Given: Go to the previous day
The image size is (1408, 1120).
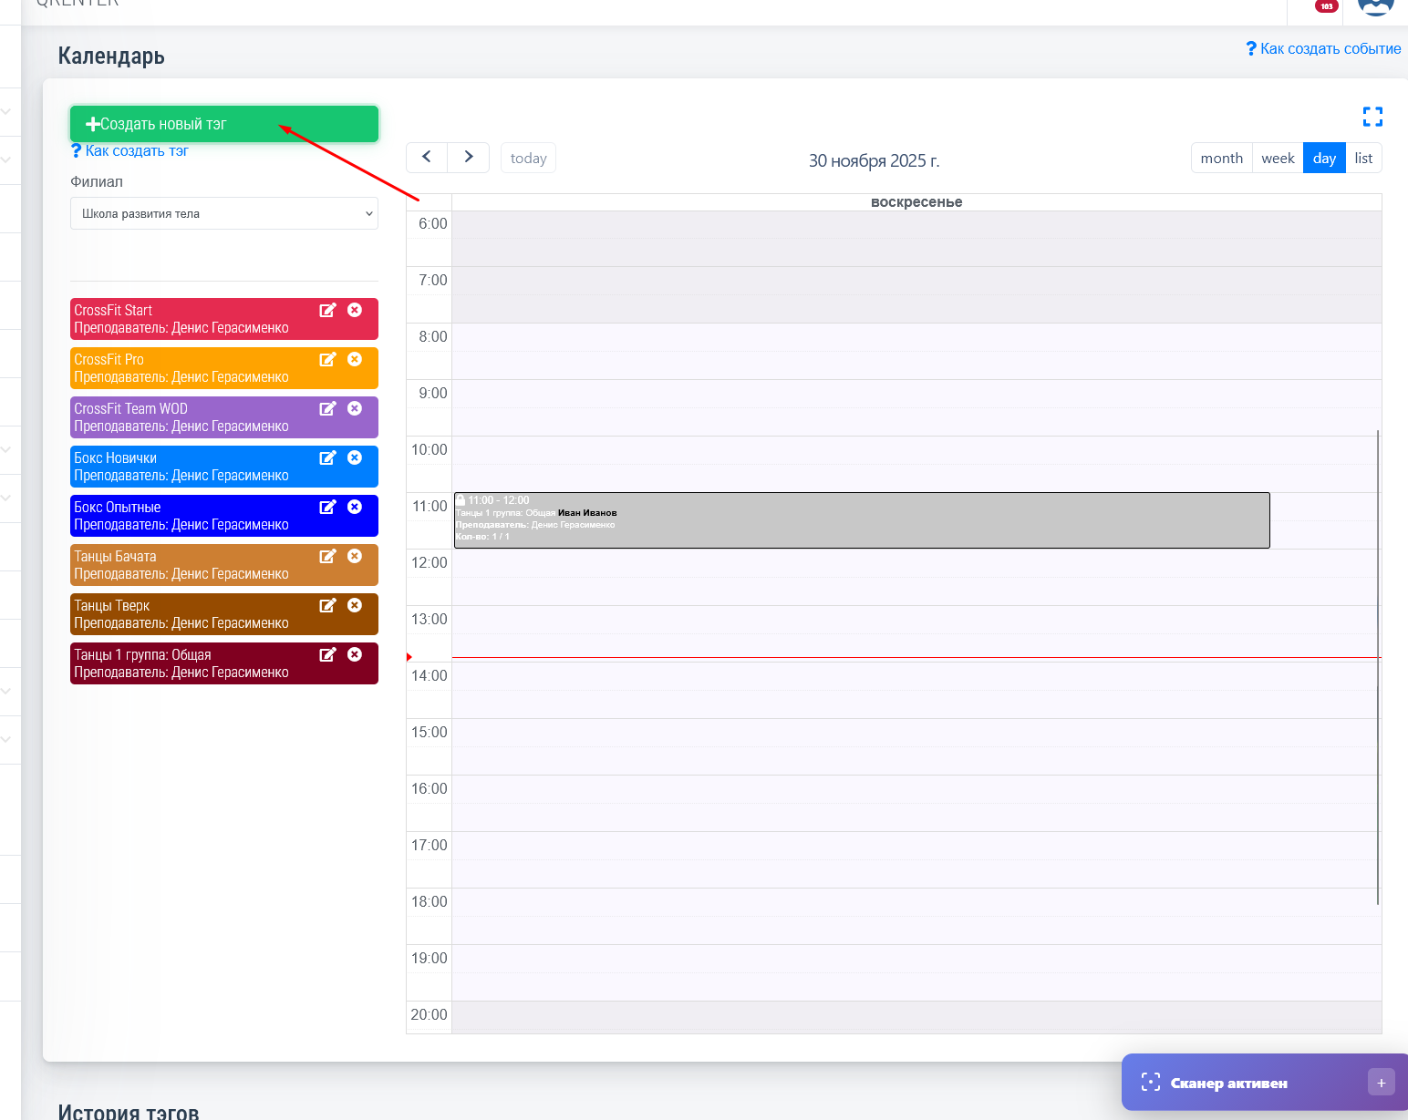Looking at the screenshot, I should point(427,157).
